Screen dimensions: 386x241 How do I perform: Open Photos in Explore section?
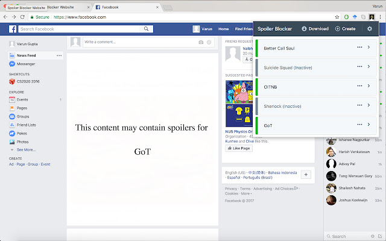19,142
